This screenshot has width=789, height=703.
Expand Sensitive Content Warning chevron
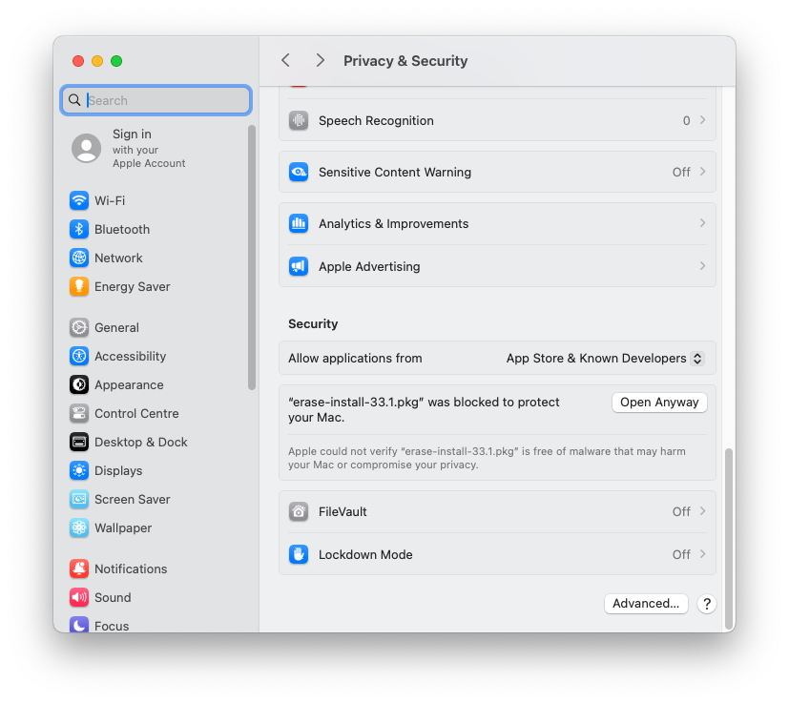pos(702,172)
